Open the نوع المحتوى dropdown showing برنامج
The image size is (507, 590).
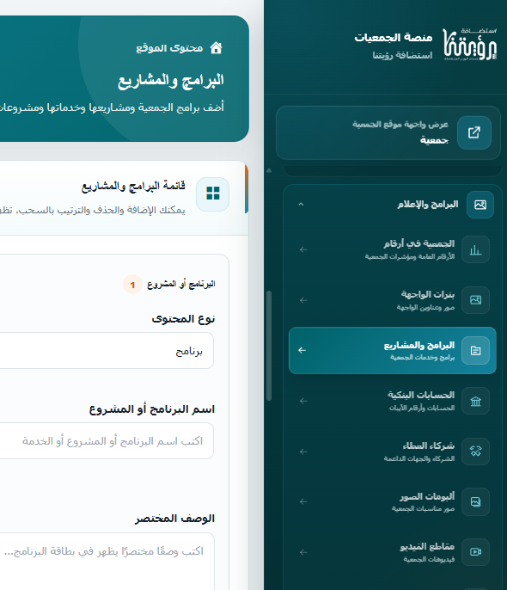(x=107, y=351)
